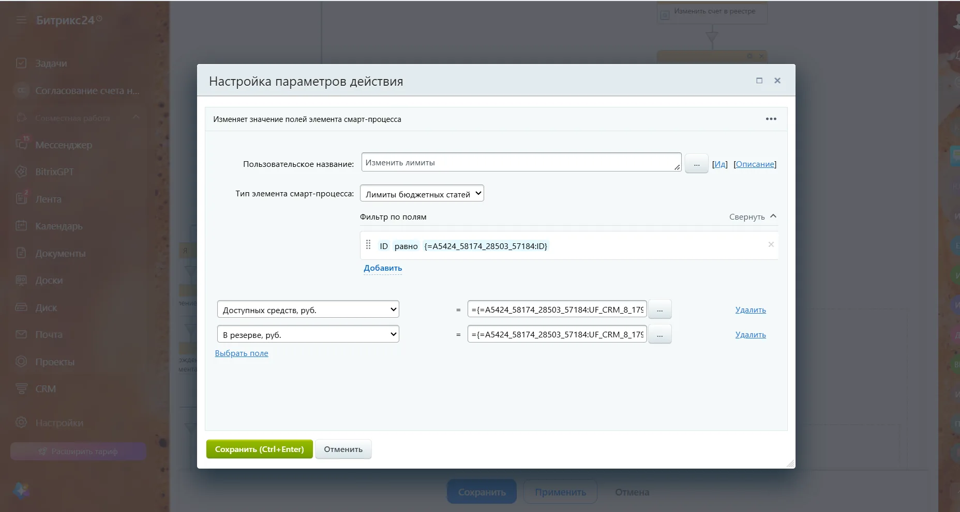
Task: Click 'Свернуть' text to collapse filter
Action: [747, 217]
